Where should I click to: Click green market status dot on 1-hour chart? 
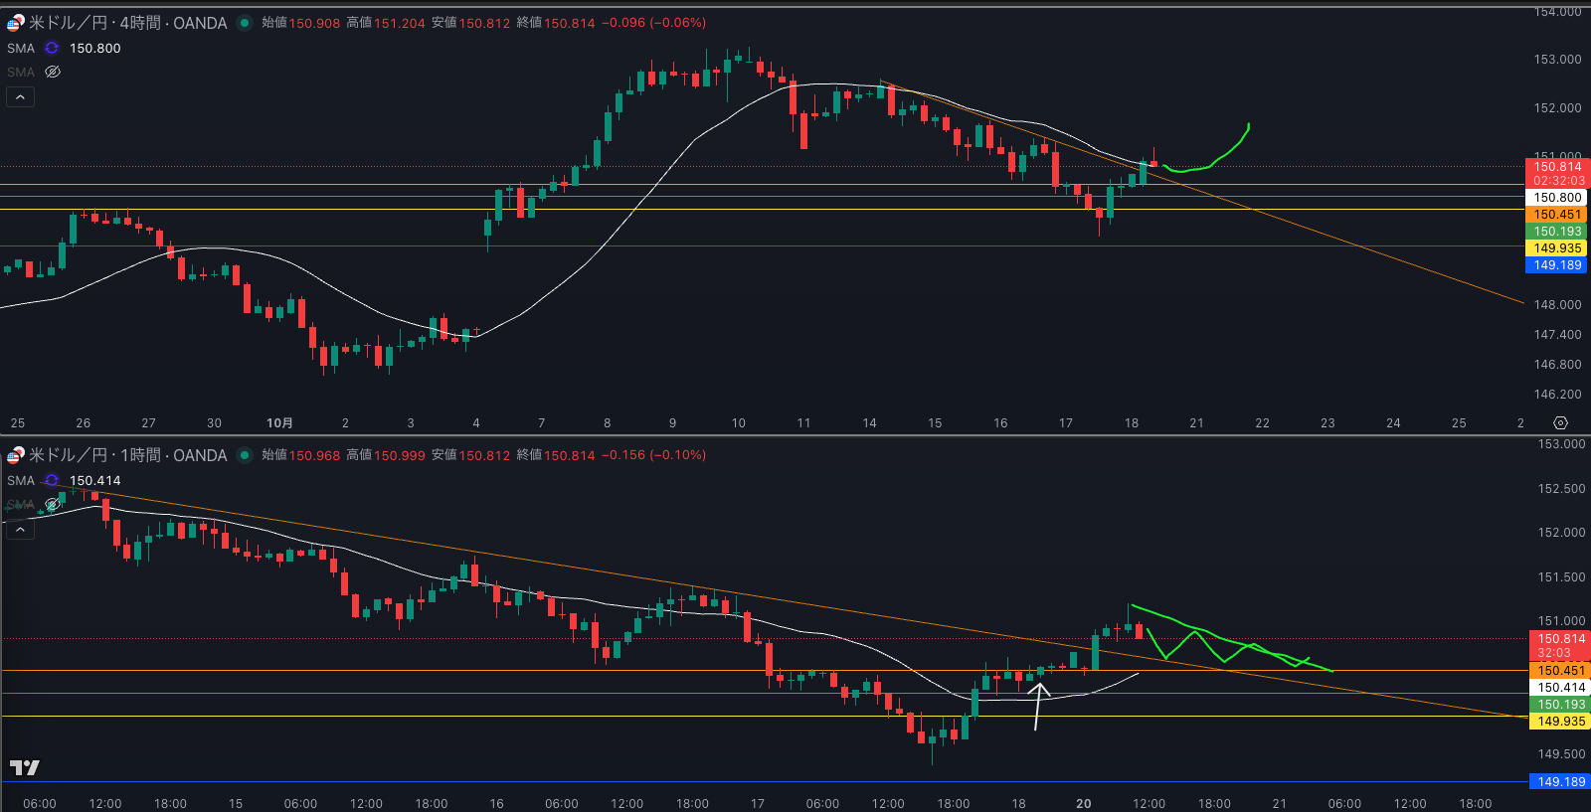tap(245, 455)
